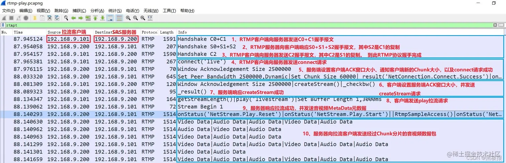Sort by the Protocol column header
This screenshot has height=163, width=506.
click(x=149, y=32)
